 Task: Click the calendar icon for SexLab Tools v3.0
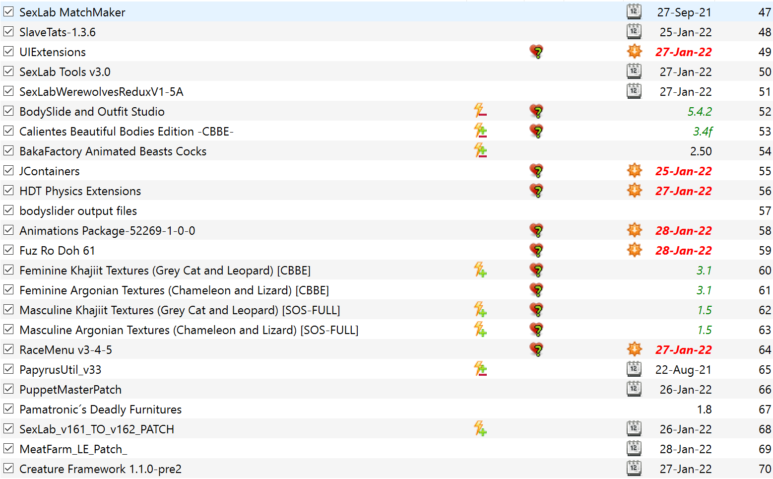tap(634, 71)
